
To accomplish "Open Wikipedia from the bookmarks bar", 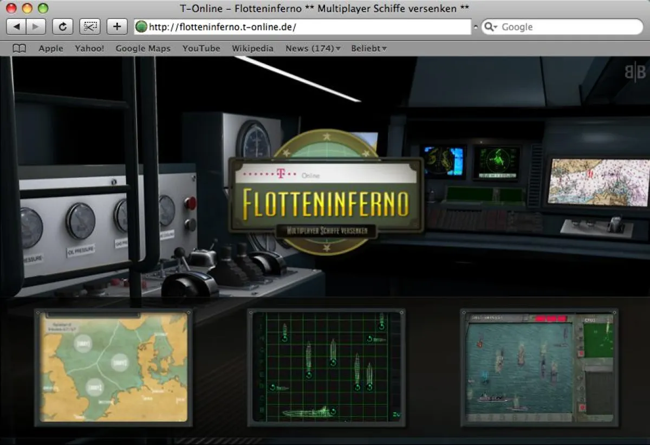I will [x=252, y=48].
